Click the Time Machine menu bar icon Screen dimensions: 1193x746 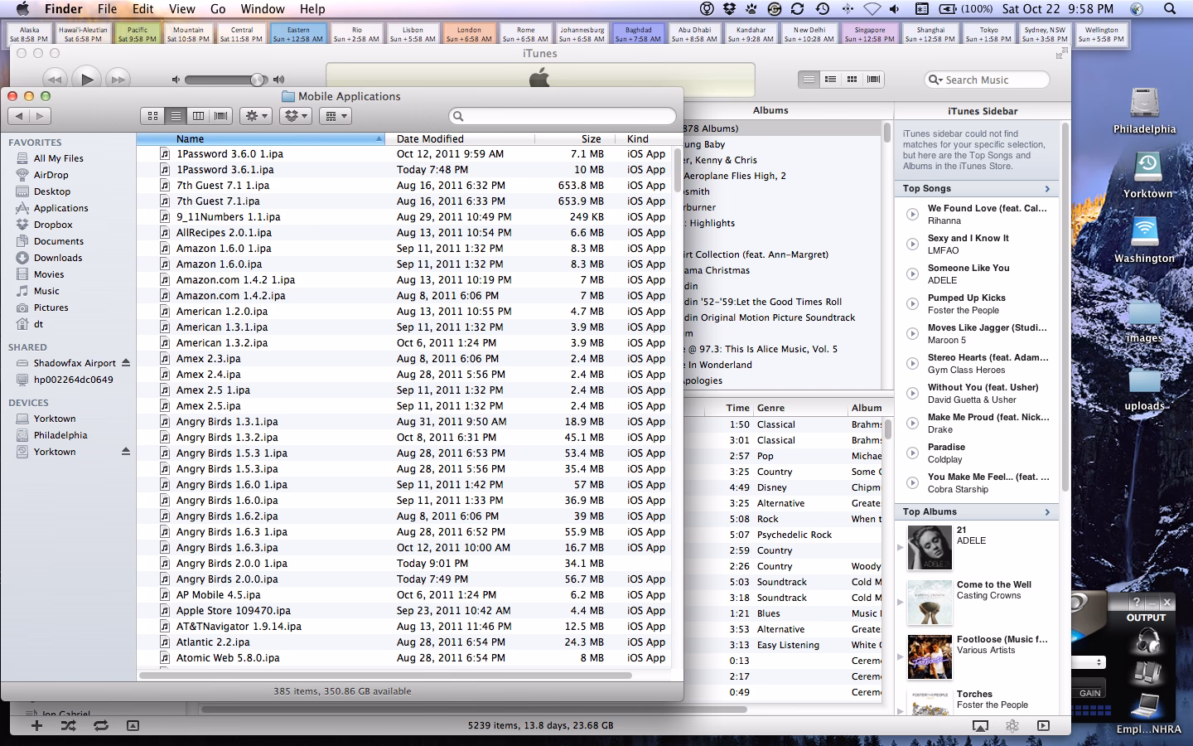click(x=822, y=9)
